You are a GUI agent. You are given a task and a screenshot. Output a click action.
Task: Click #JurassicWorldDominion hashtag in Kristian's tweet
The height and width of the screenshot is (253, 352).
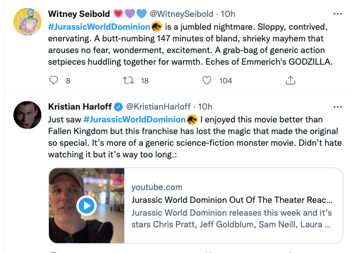tap(131, 119)
